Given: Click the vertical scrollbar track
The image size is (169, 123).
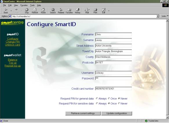Looking at the screenshot, I should (x=167, y=69).
